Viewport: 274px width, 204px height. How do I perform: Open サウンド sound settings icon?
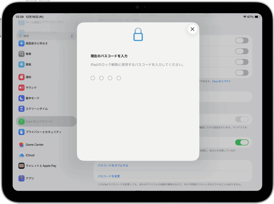pyautogui.click(x=21, y=88)
